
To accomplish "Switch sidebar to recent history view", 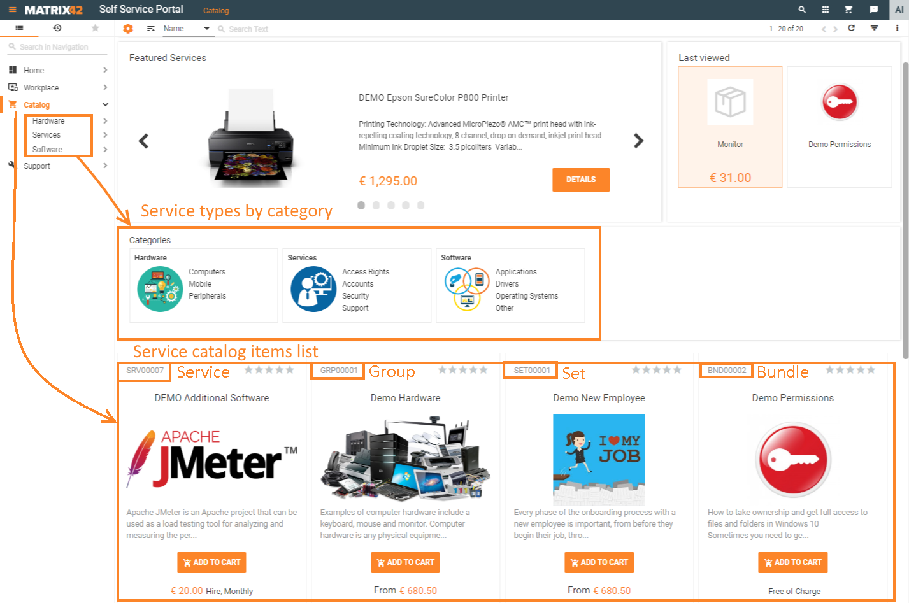I will tap(57, 28).
